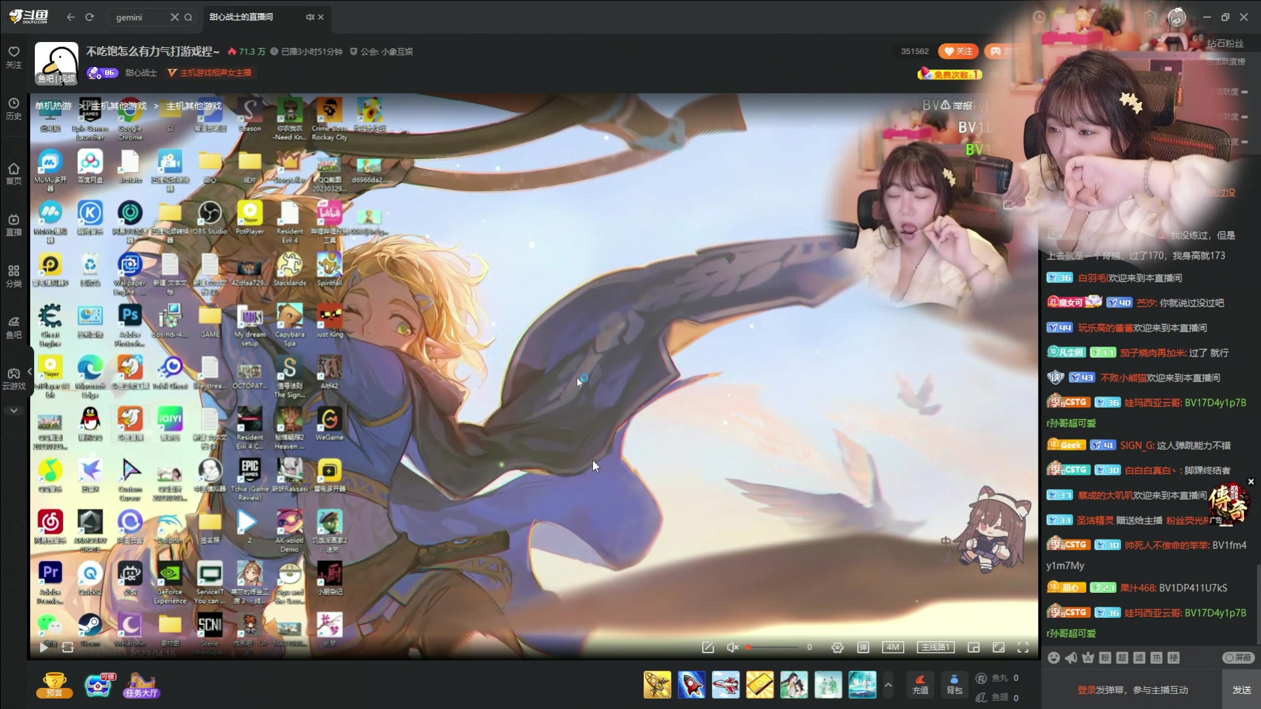Open the last 主机其他游戏 breadcrumb
The height and width of the screenshot is (709, 1261).
pos(194,106)
